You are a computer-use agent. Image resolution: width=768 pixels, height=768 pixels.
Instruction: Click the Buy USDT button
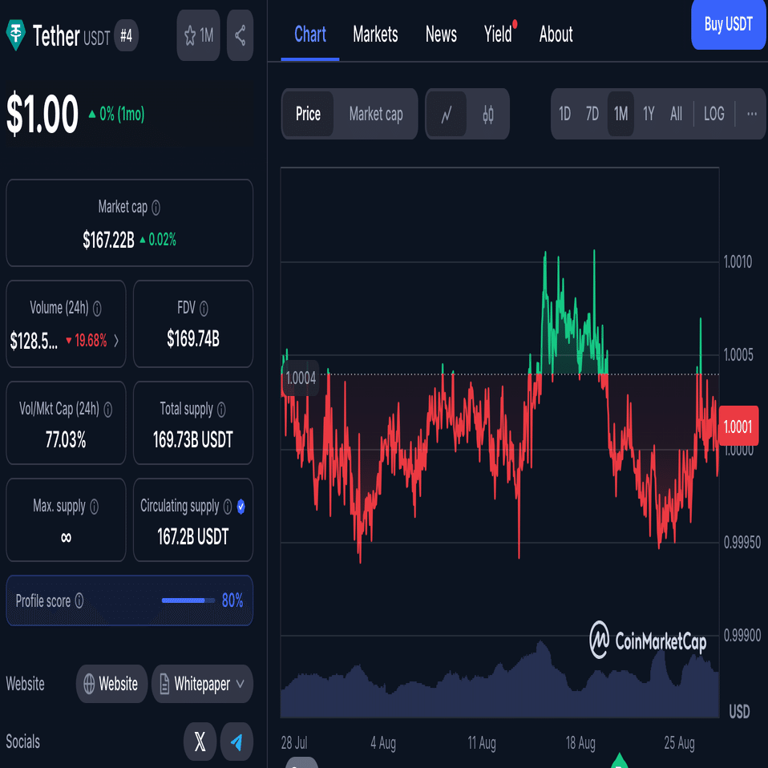(728, 25)
